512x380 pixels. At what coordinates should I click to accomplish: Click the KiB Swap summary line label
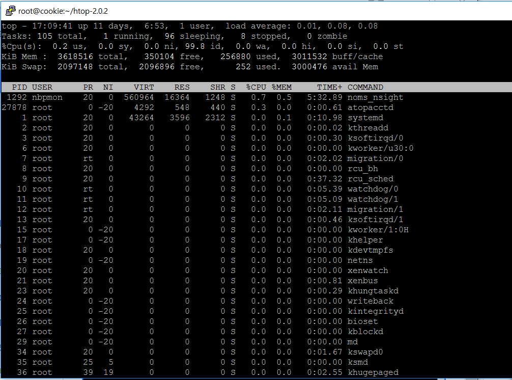coord(24,67)
